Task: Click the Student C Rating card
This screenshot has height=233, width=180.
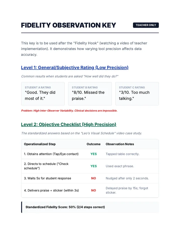Action: click(x=137, y=94)
